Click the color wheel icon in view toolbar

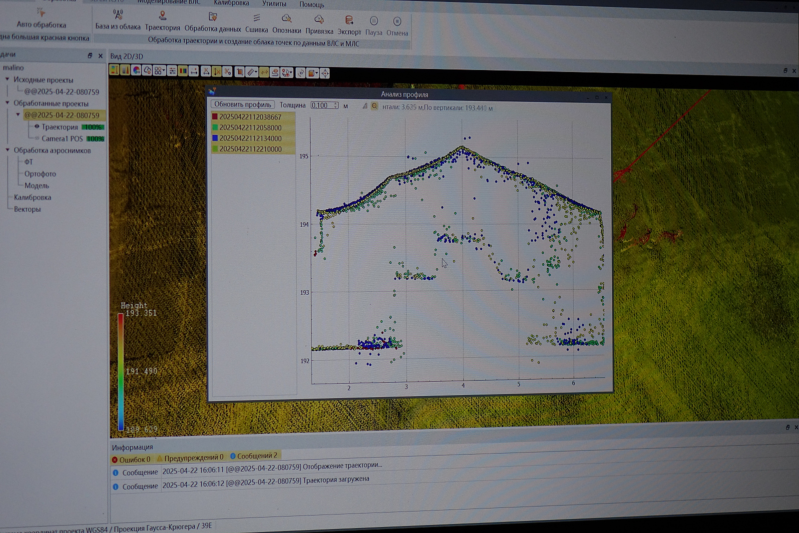[136, 70]
